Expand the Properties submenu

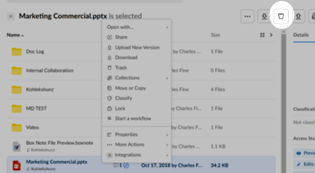(x=137, y=134)
